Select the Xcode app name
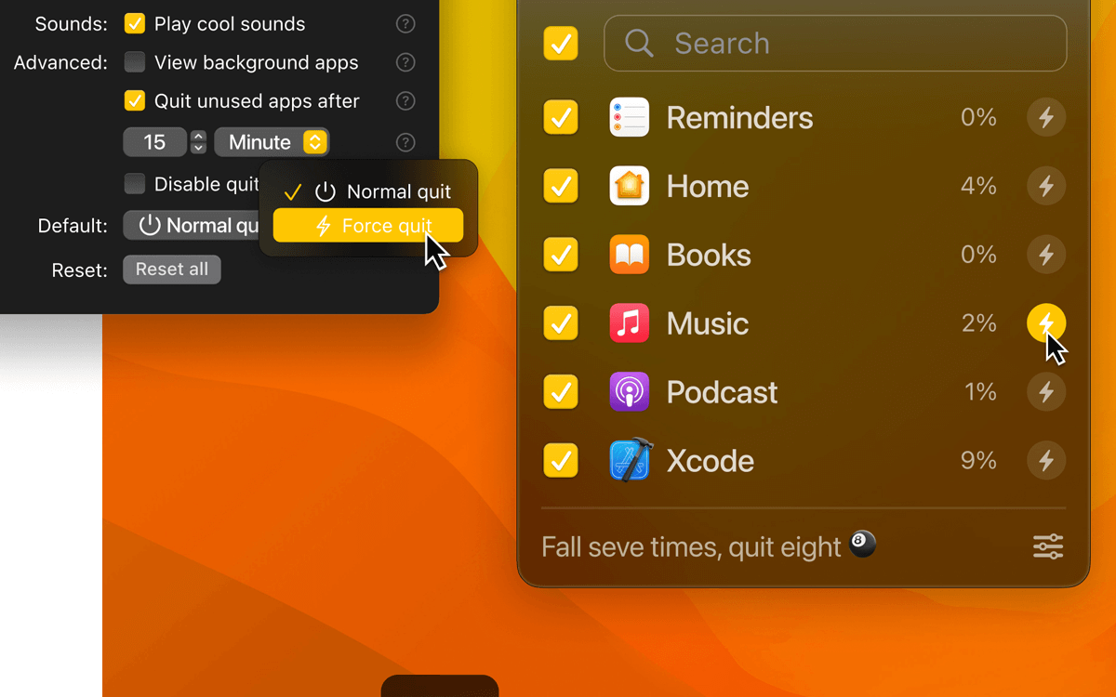The width and height of the screenshot is (1116, 697). coord(711,462)
